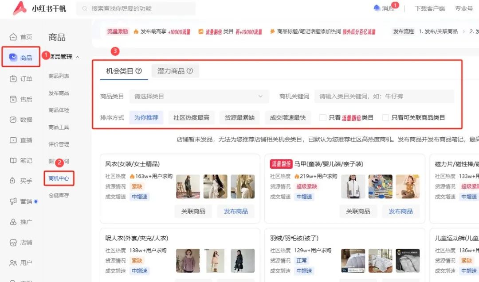Open 买手 buyer icon in sidebar
479x282 pixels.
pos(12,181)
